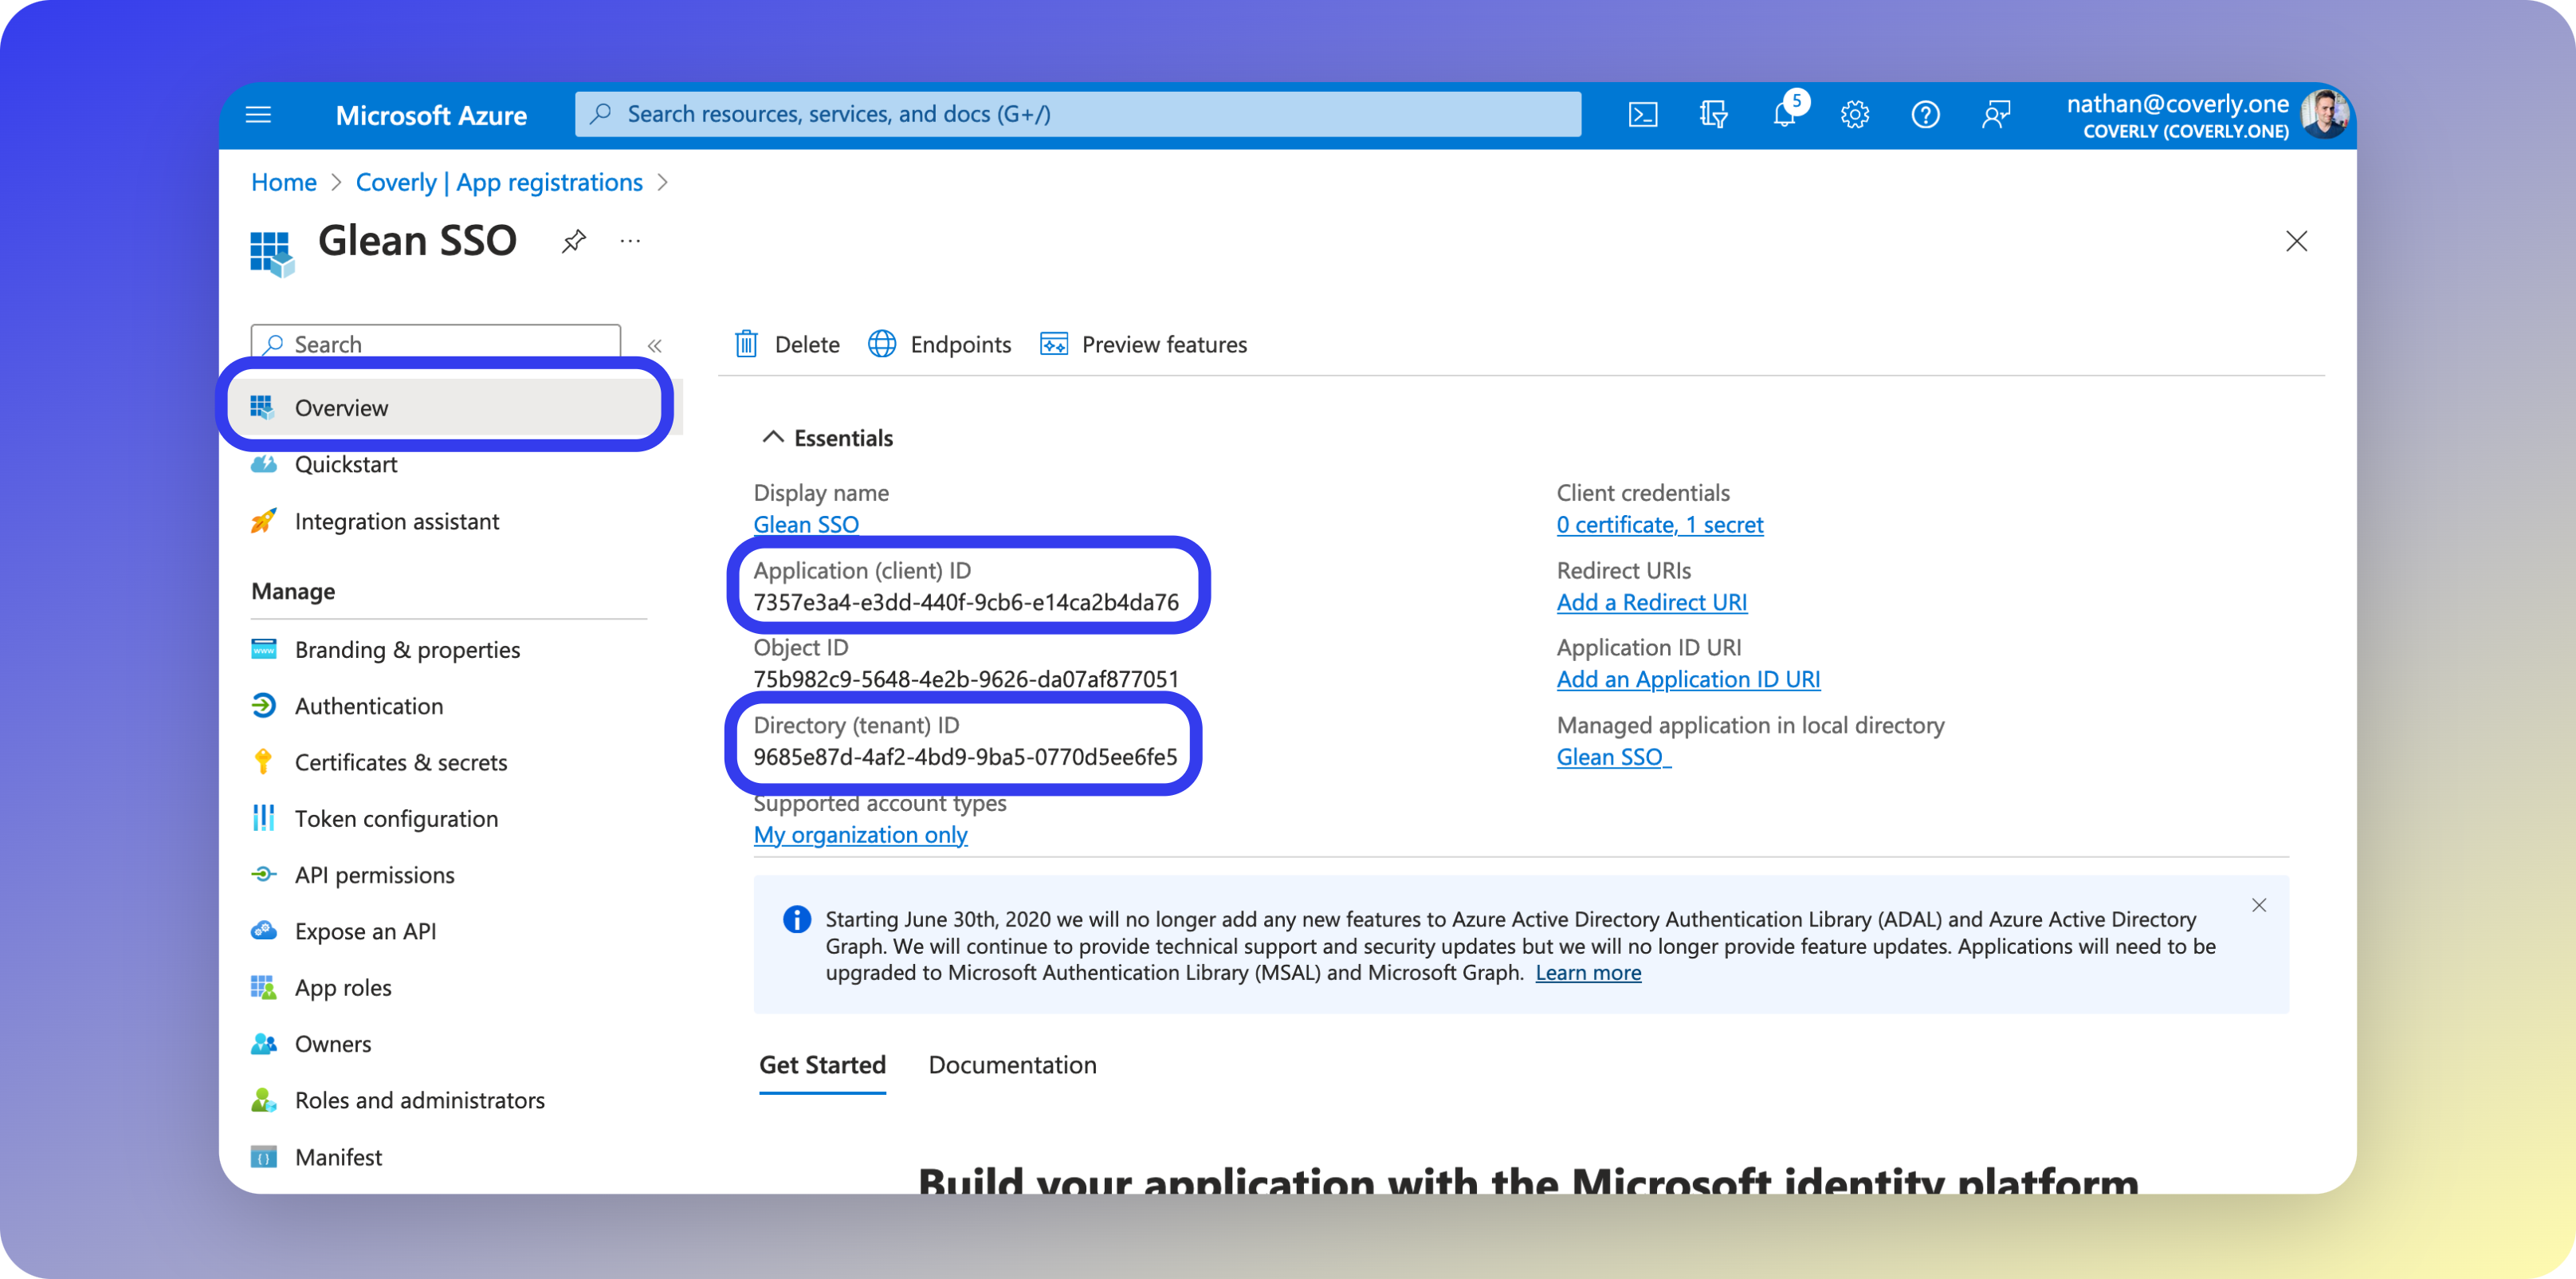The height and width of the screenshot is (1279, 2576).
Task: Open the 0 certificate, 1 secret link
Action: click(1659, 525)
